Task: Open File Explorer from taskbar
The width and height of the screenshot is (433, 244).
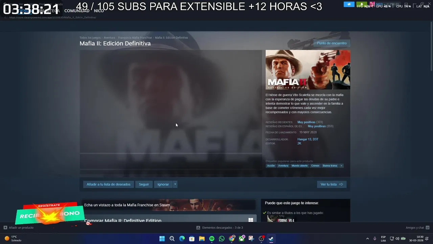Action: 202,239
